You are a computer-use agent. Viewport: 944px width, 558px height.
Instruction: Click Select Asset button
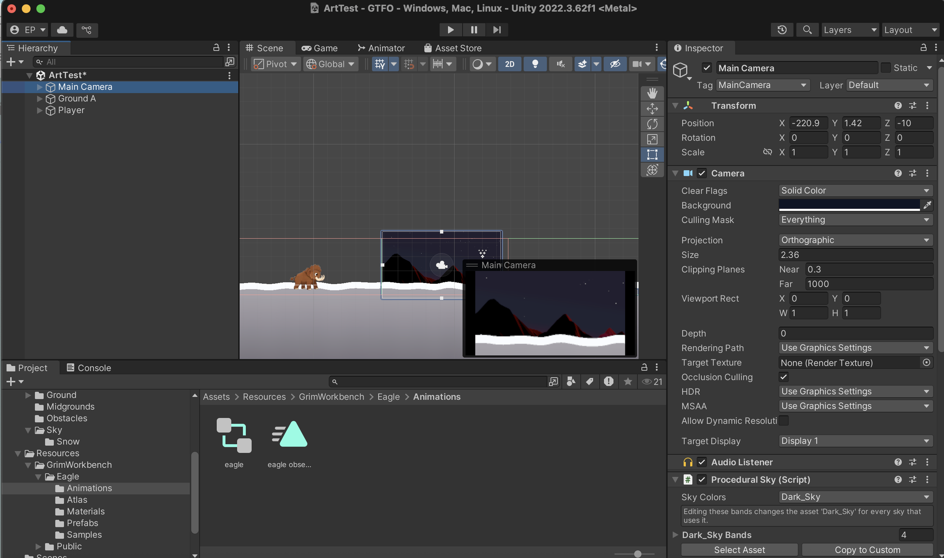(x=739, y=550)
